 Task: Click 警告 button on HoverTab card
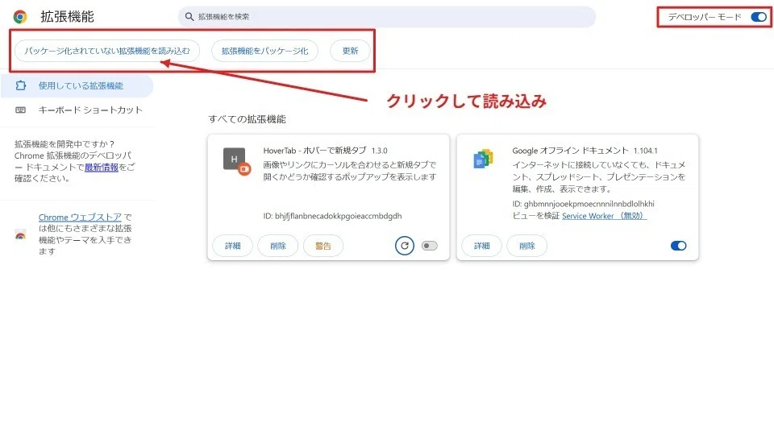pos(322,246)
